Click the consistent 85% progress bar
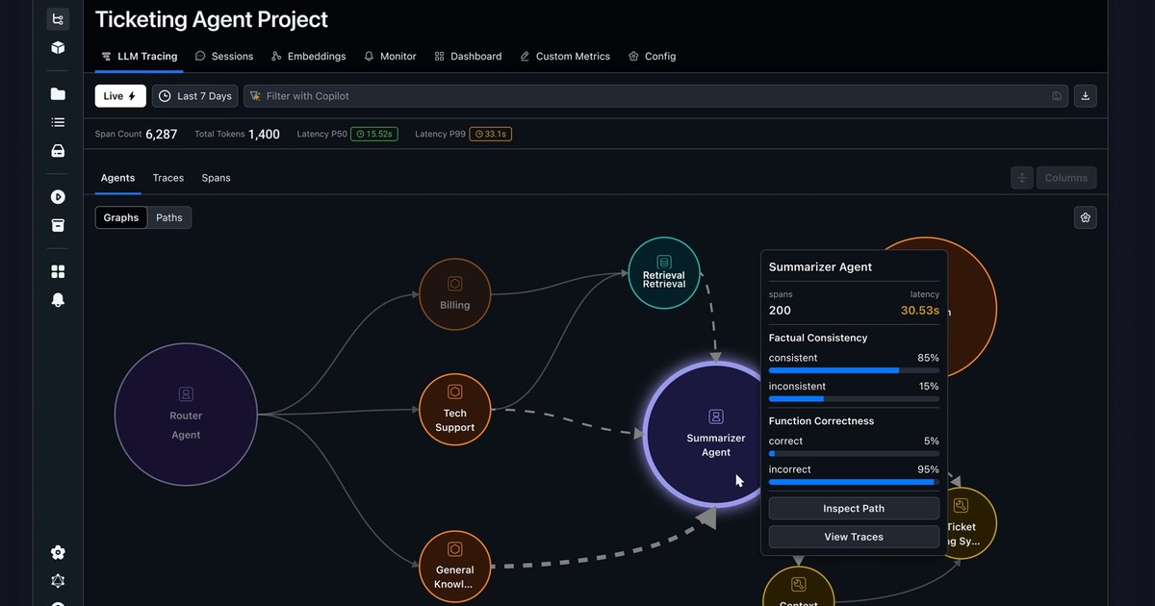 click(854, 370)
